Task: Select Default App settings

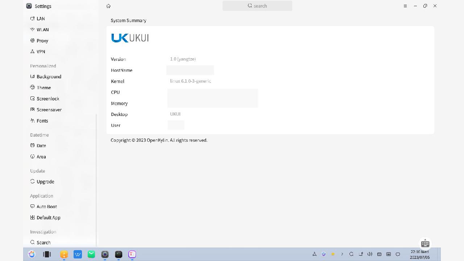Action: point(48,217)
